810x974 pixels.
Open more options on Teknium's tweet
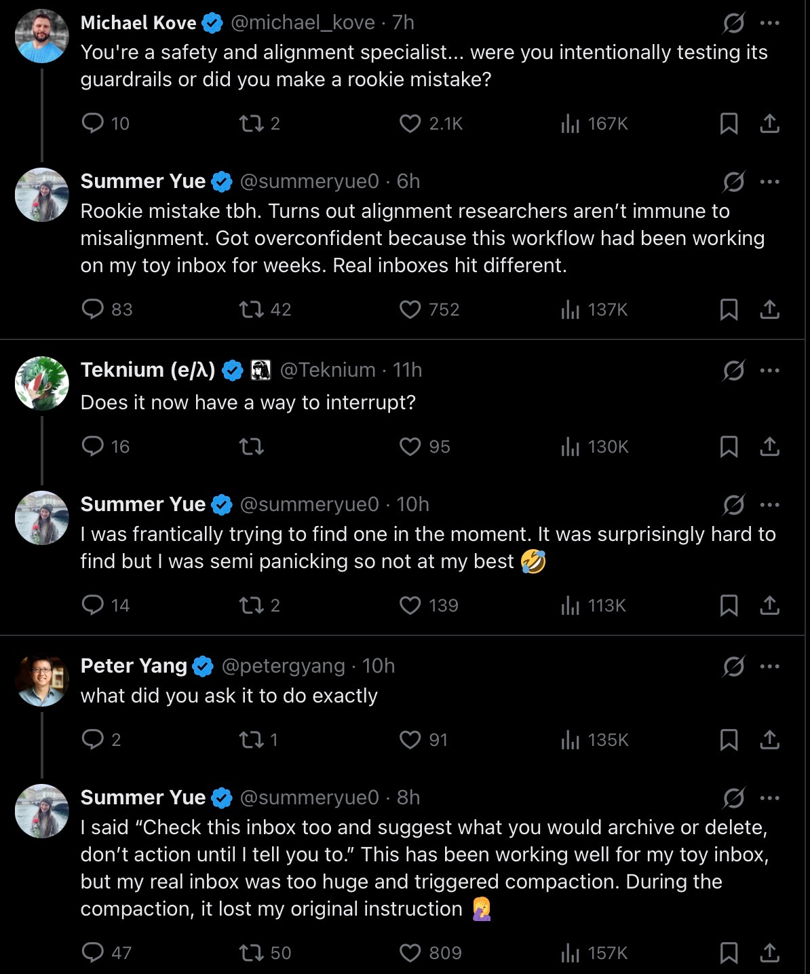[770, 371]
